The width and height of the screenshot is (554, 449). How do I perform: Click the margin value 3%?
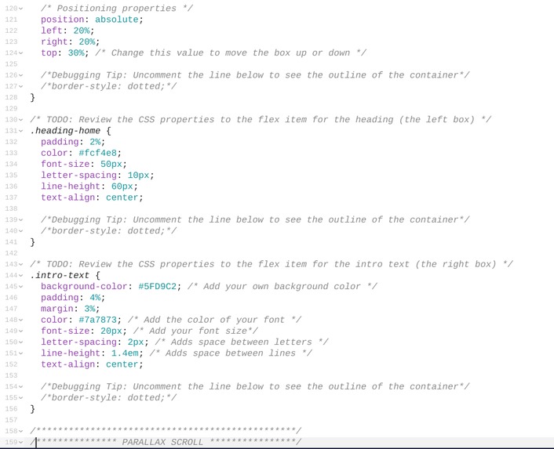tap(89, 309)
